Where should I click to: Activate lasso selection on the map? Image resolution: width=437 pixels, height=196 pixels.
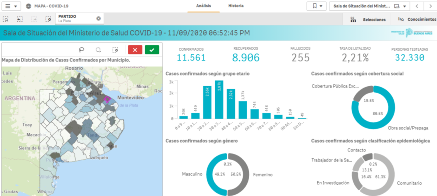click(82, 50)
